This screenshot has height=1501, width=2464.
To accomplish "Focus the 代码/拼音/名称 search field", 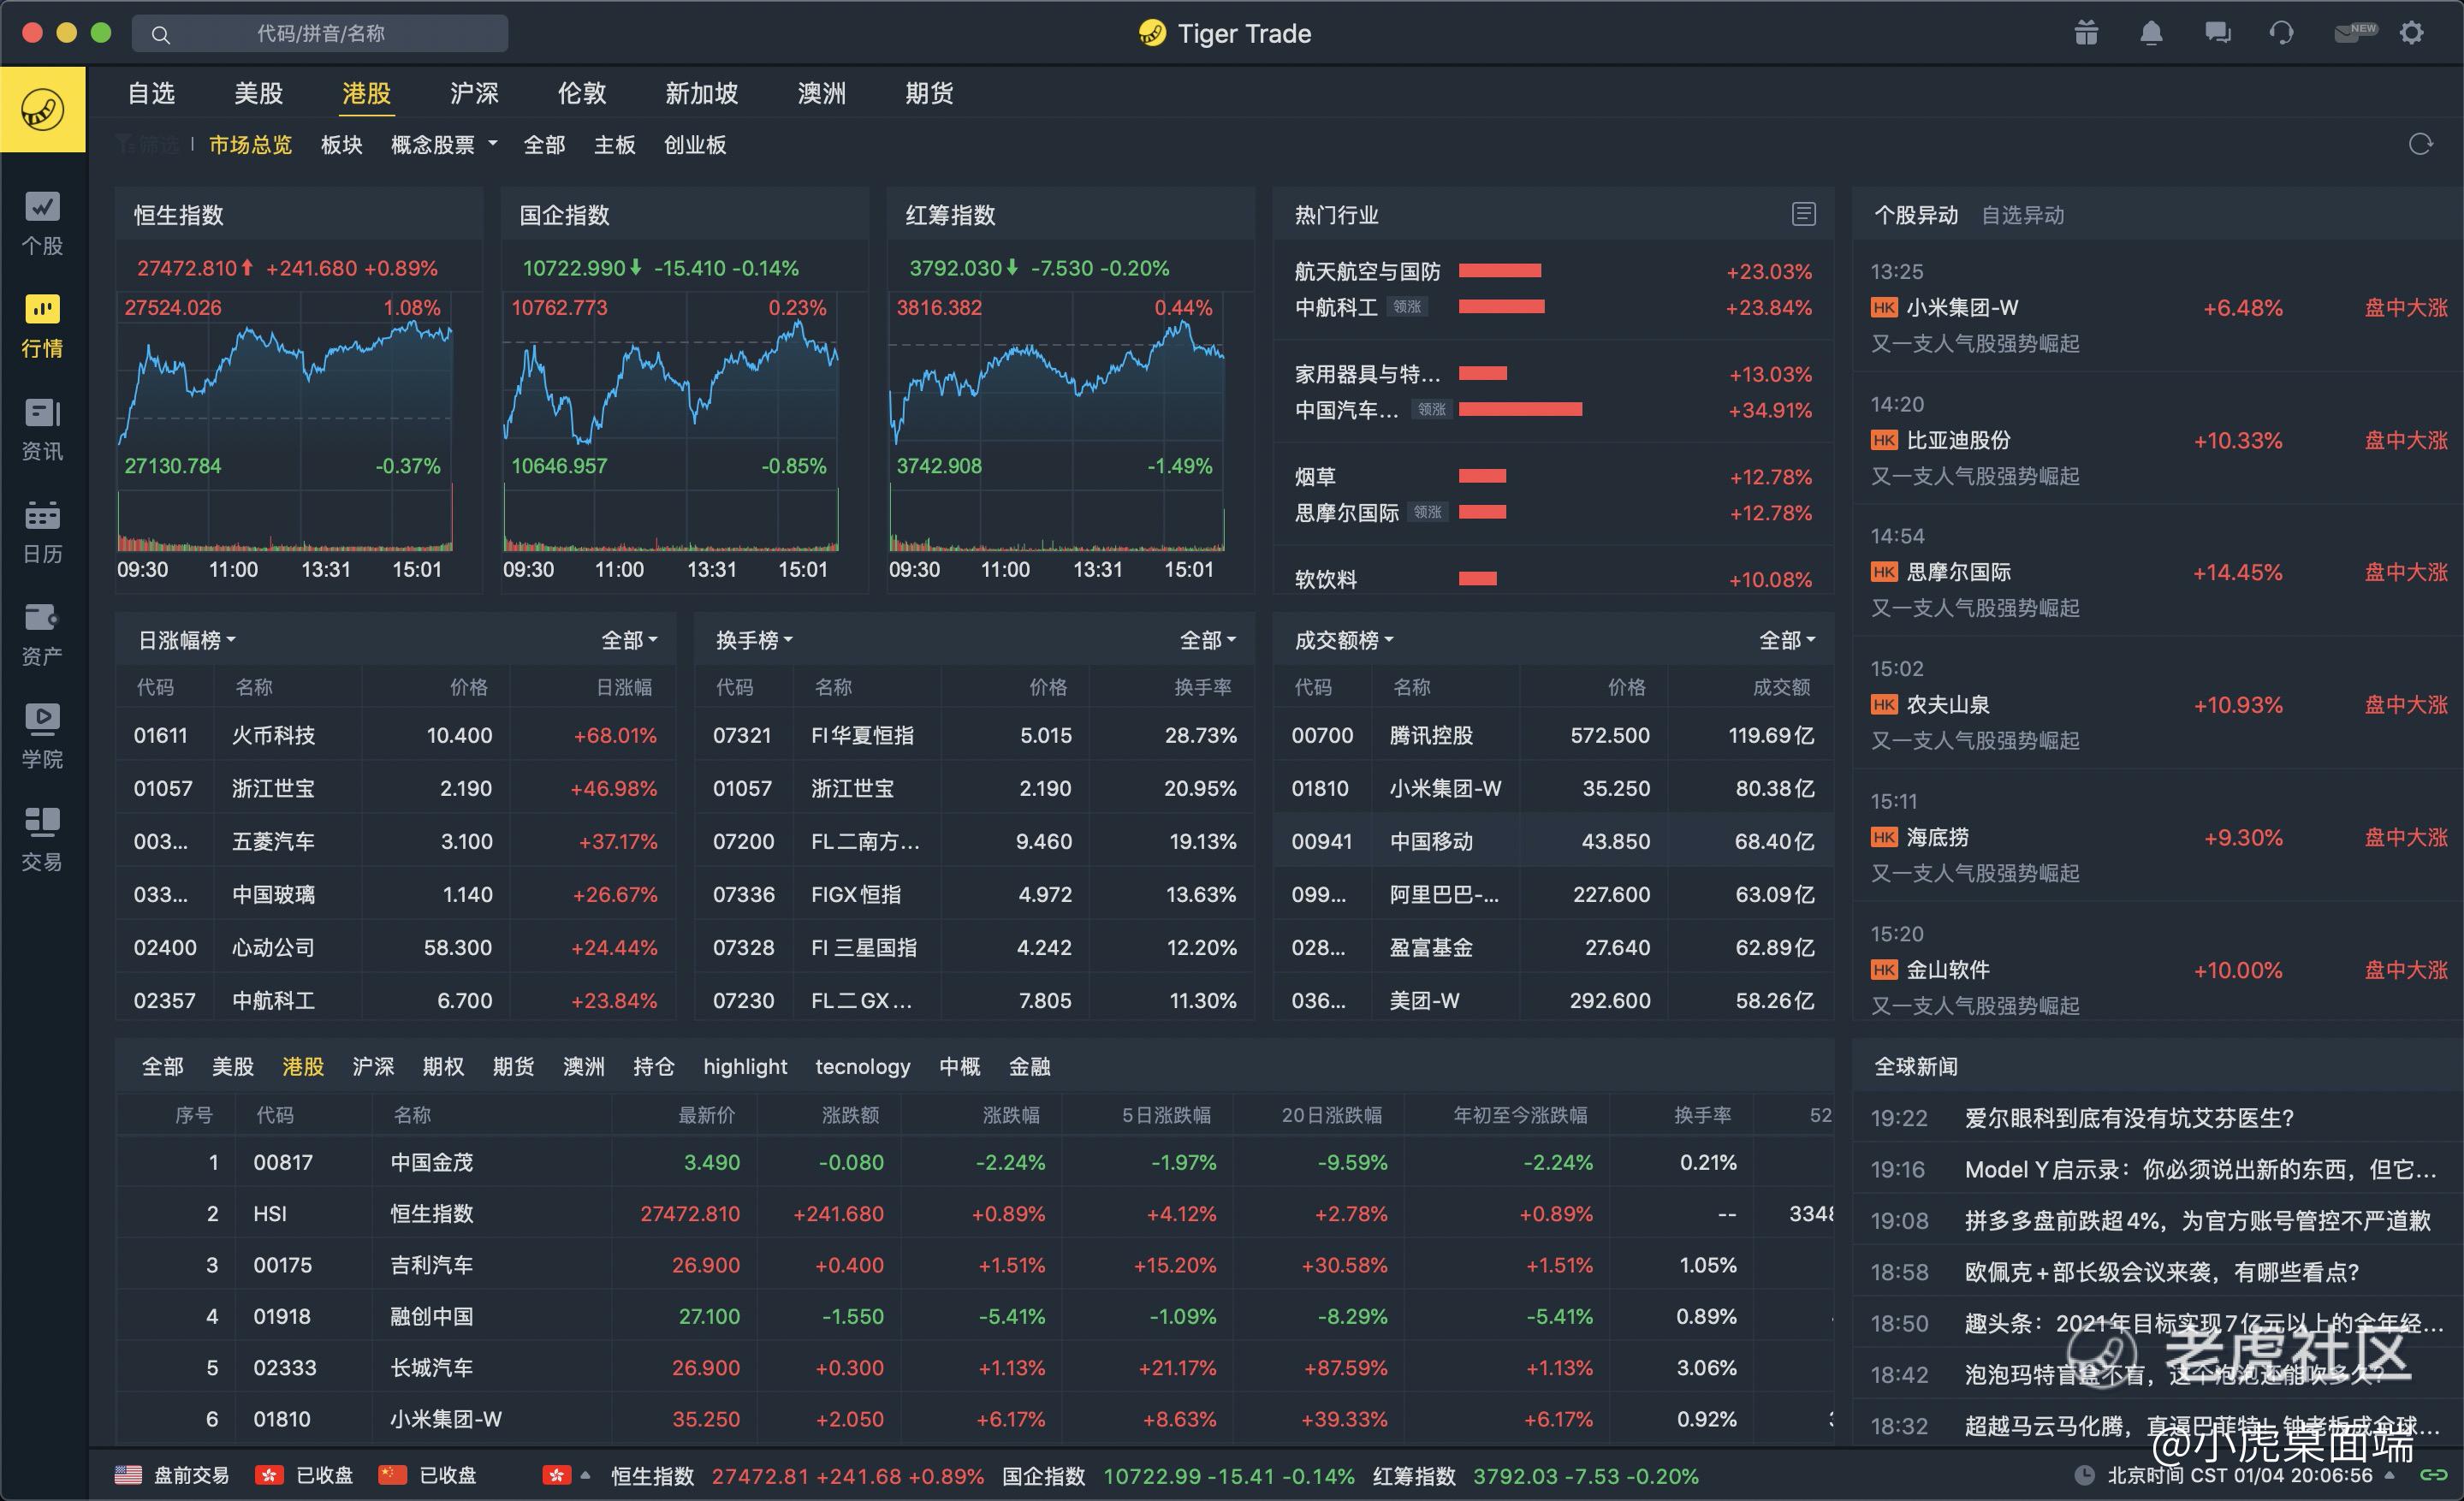I will [x=320, y=34].
